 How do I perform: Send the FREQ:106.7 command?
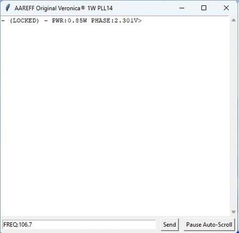point(169,225)
